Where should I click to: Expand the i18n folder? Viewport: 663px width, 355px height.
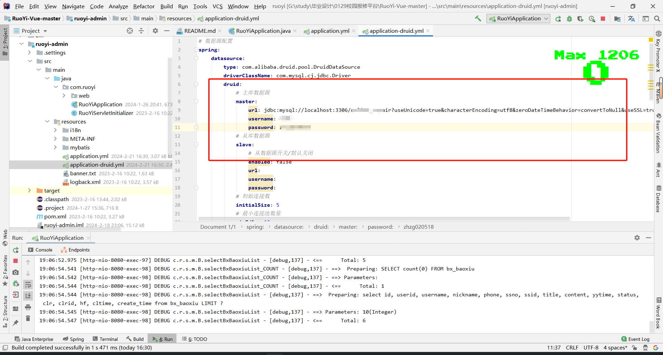[55, 130]
